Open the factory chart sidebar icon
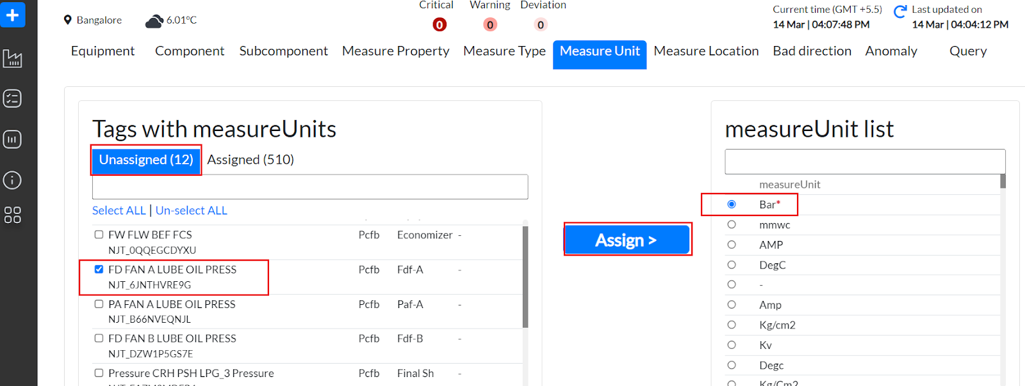 12,59
